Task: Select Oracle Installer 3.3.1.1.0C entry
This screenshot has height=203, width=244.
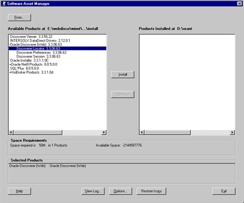Action: (x=29, y=60)
